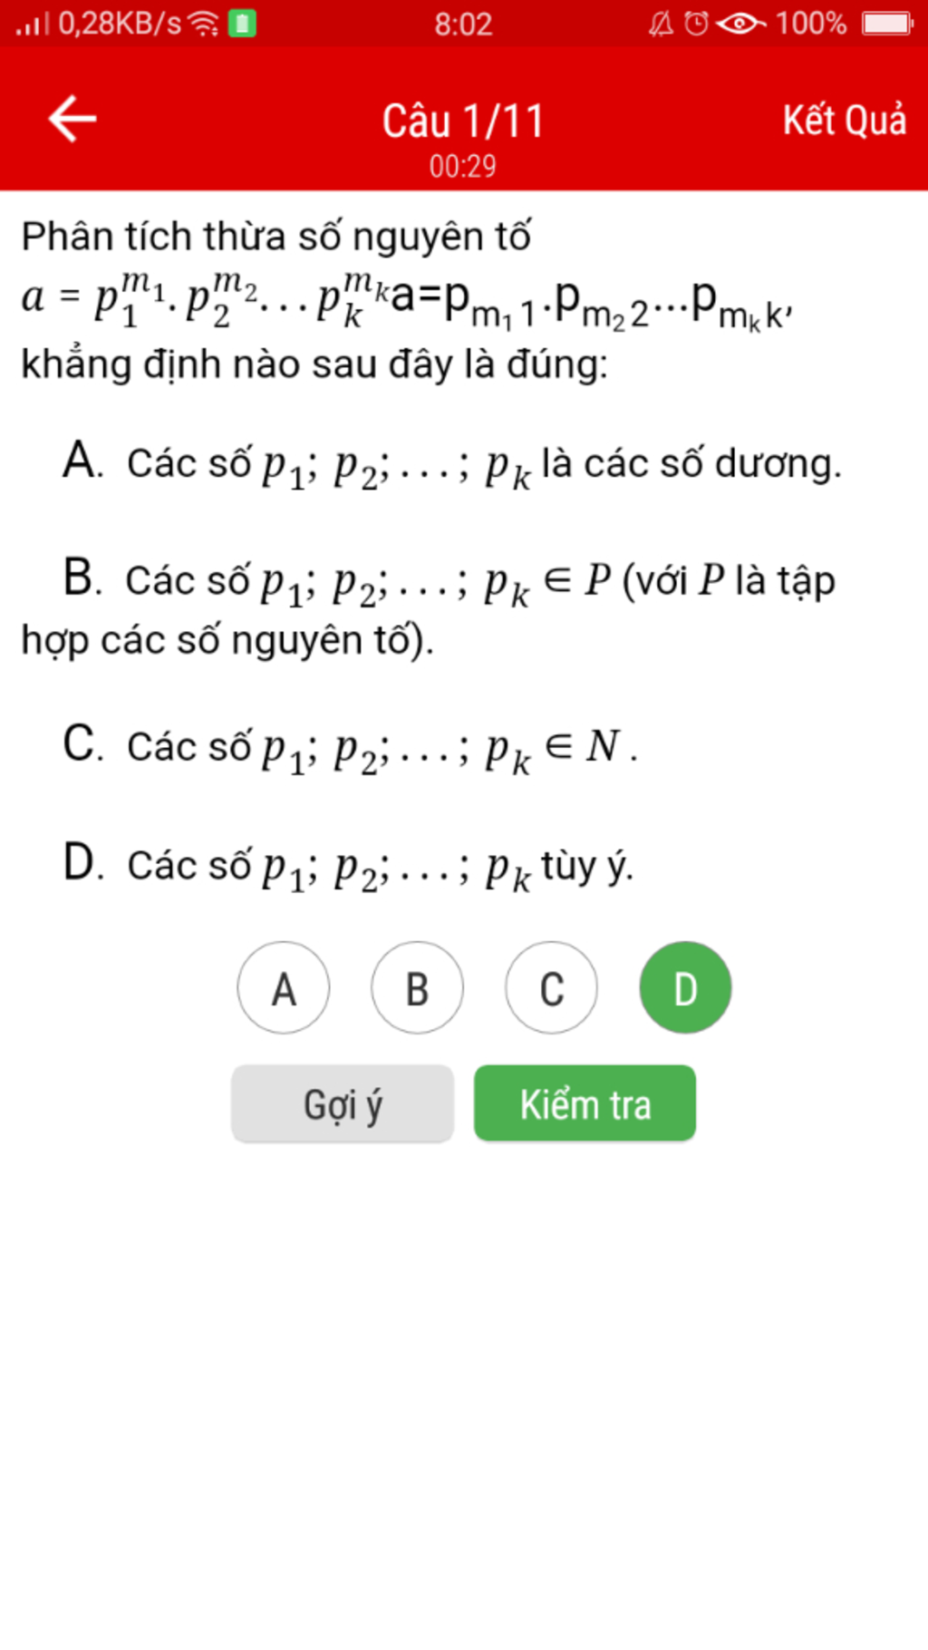Image resolution: width=928 pixels, height=1650 pixels.
Task: Choose option B text about số nguyên tố
Action: click(428, 607)
